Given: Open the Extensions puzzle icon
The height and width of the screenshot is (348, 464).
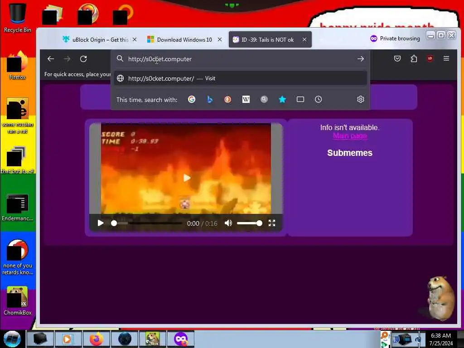Looking at the screenshot, I should tap(414, 58).
